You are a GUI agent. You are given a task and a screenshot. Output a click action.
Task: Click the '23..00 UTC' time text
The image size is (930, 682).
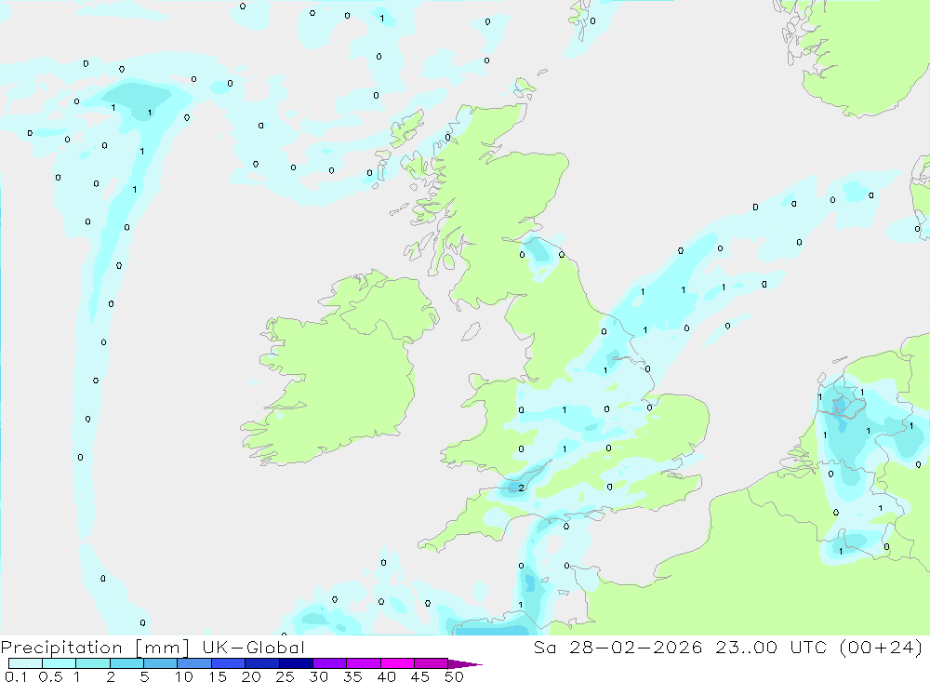tap(771, 647)
